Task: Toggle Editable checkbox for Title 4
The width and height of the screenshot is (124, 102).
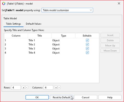Action: 87,53
